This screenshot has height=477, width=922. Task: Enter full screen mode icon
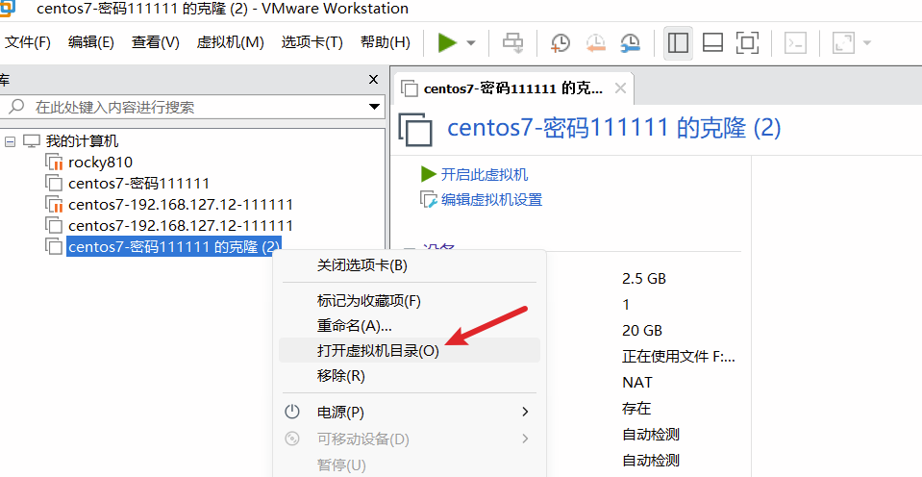pyautogui.click(x=747, y=43)
